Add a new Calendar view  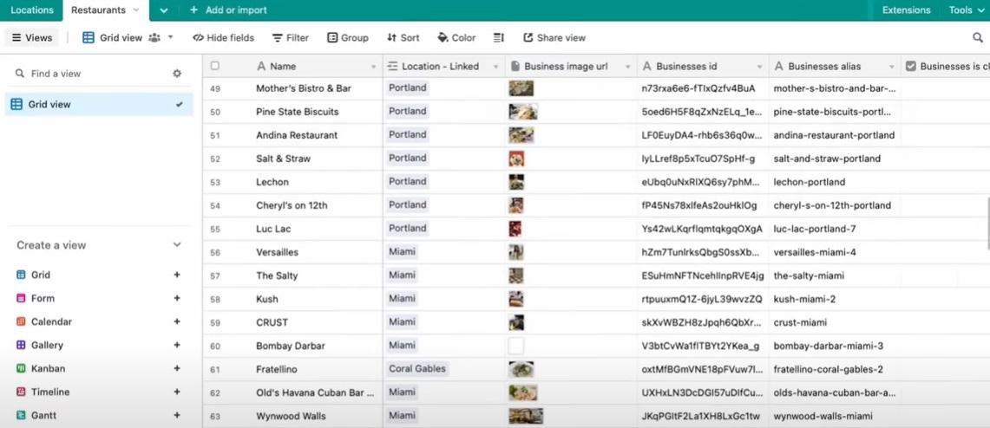[177, 321]
